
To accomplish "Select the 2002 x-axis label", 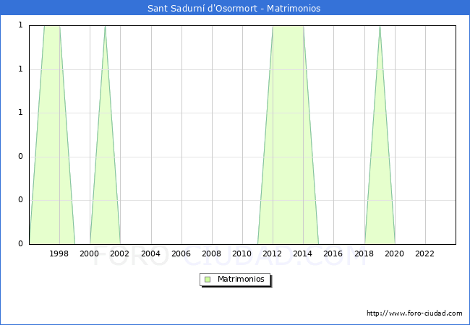I will point(120,253).
